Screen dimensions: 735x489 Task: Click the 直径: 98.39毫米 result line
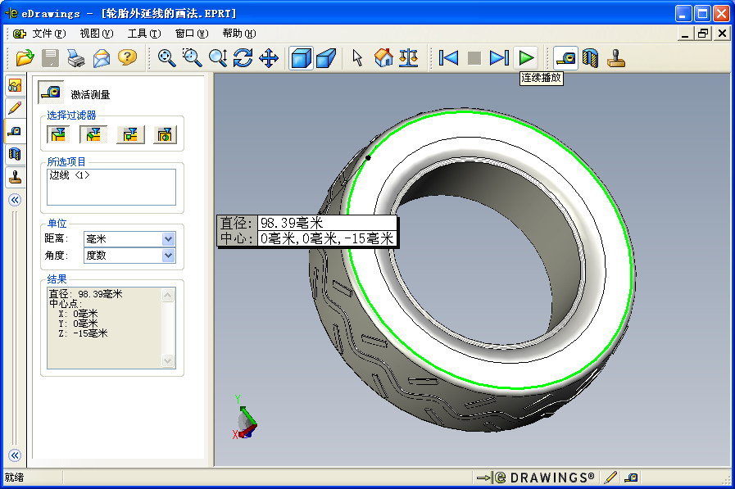pyautogui.click(x=85, y=294)
